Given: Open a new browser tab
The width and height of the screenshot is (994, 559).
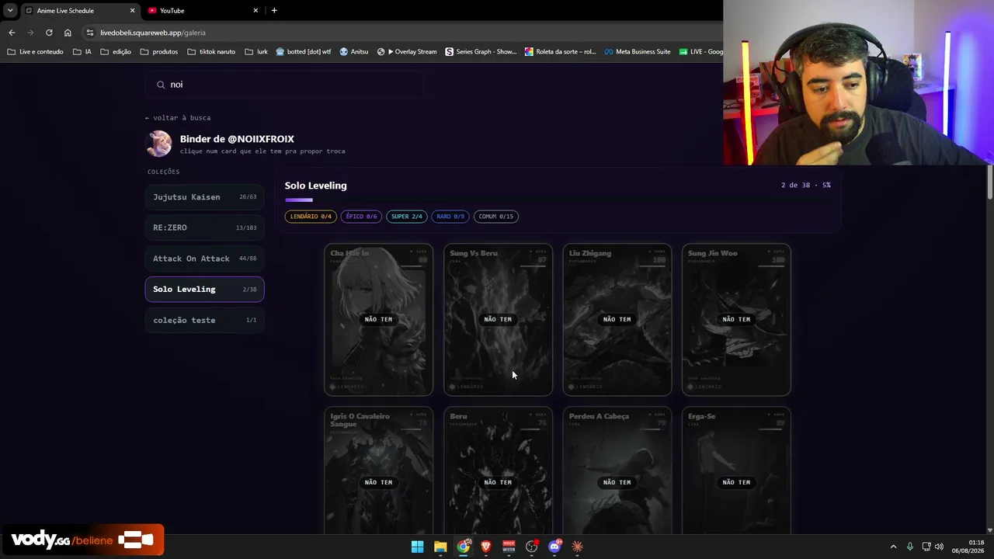Looking at the screenshot, I should (274, 11).
